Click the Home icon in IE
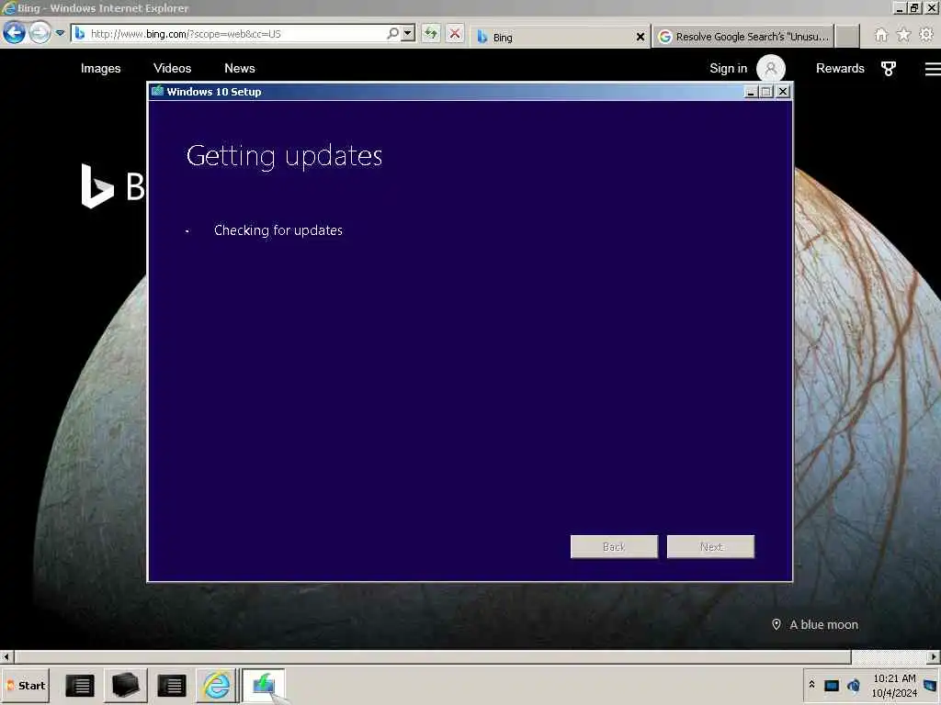This screenshot has height=705, width=941. coord(880,35)
